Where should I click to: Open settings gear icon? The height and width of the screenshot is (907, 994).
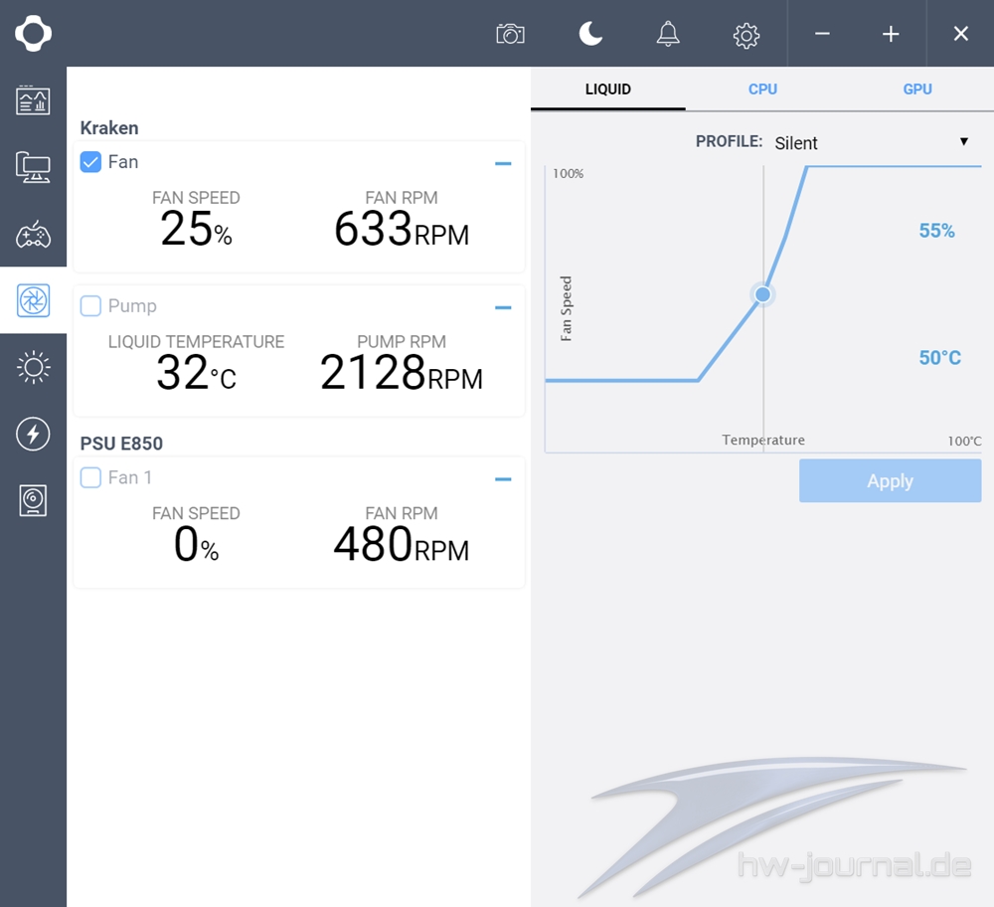[745, 35]
